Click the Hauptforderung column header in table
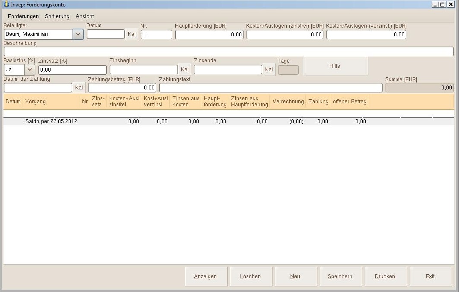This screenshot has height=292, width=459. tap(215, 102)
